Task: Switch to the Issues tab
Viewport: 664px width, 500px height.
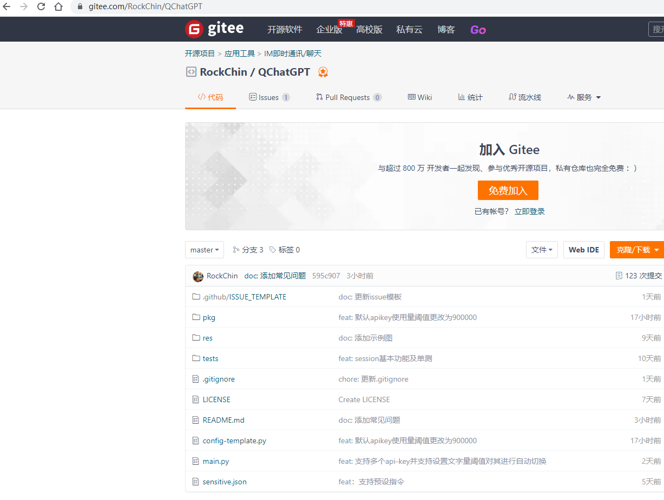Action: click(x=269, y=97)
